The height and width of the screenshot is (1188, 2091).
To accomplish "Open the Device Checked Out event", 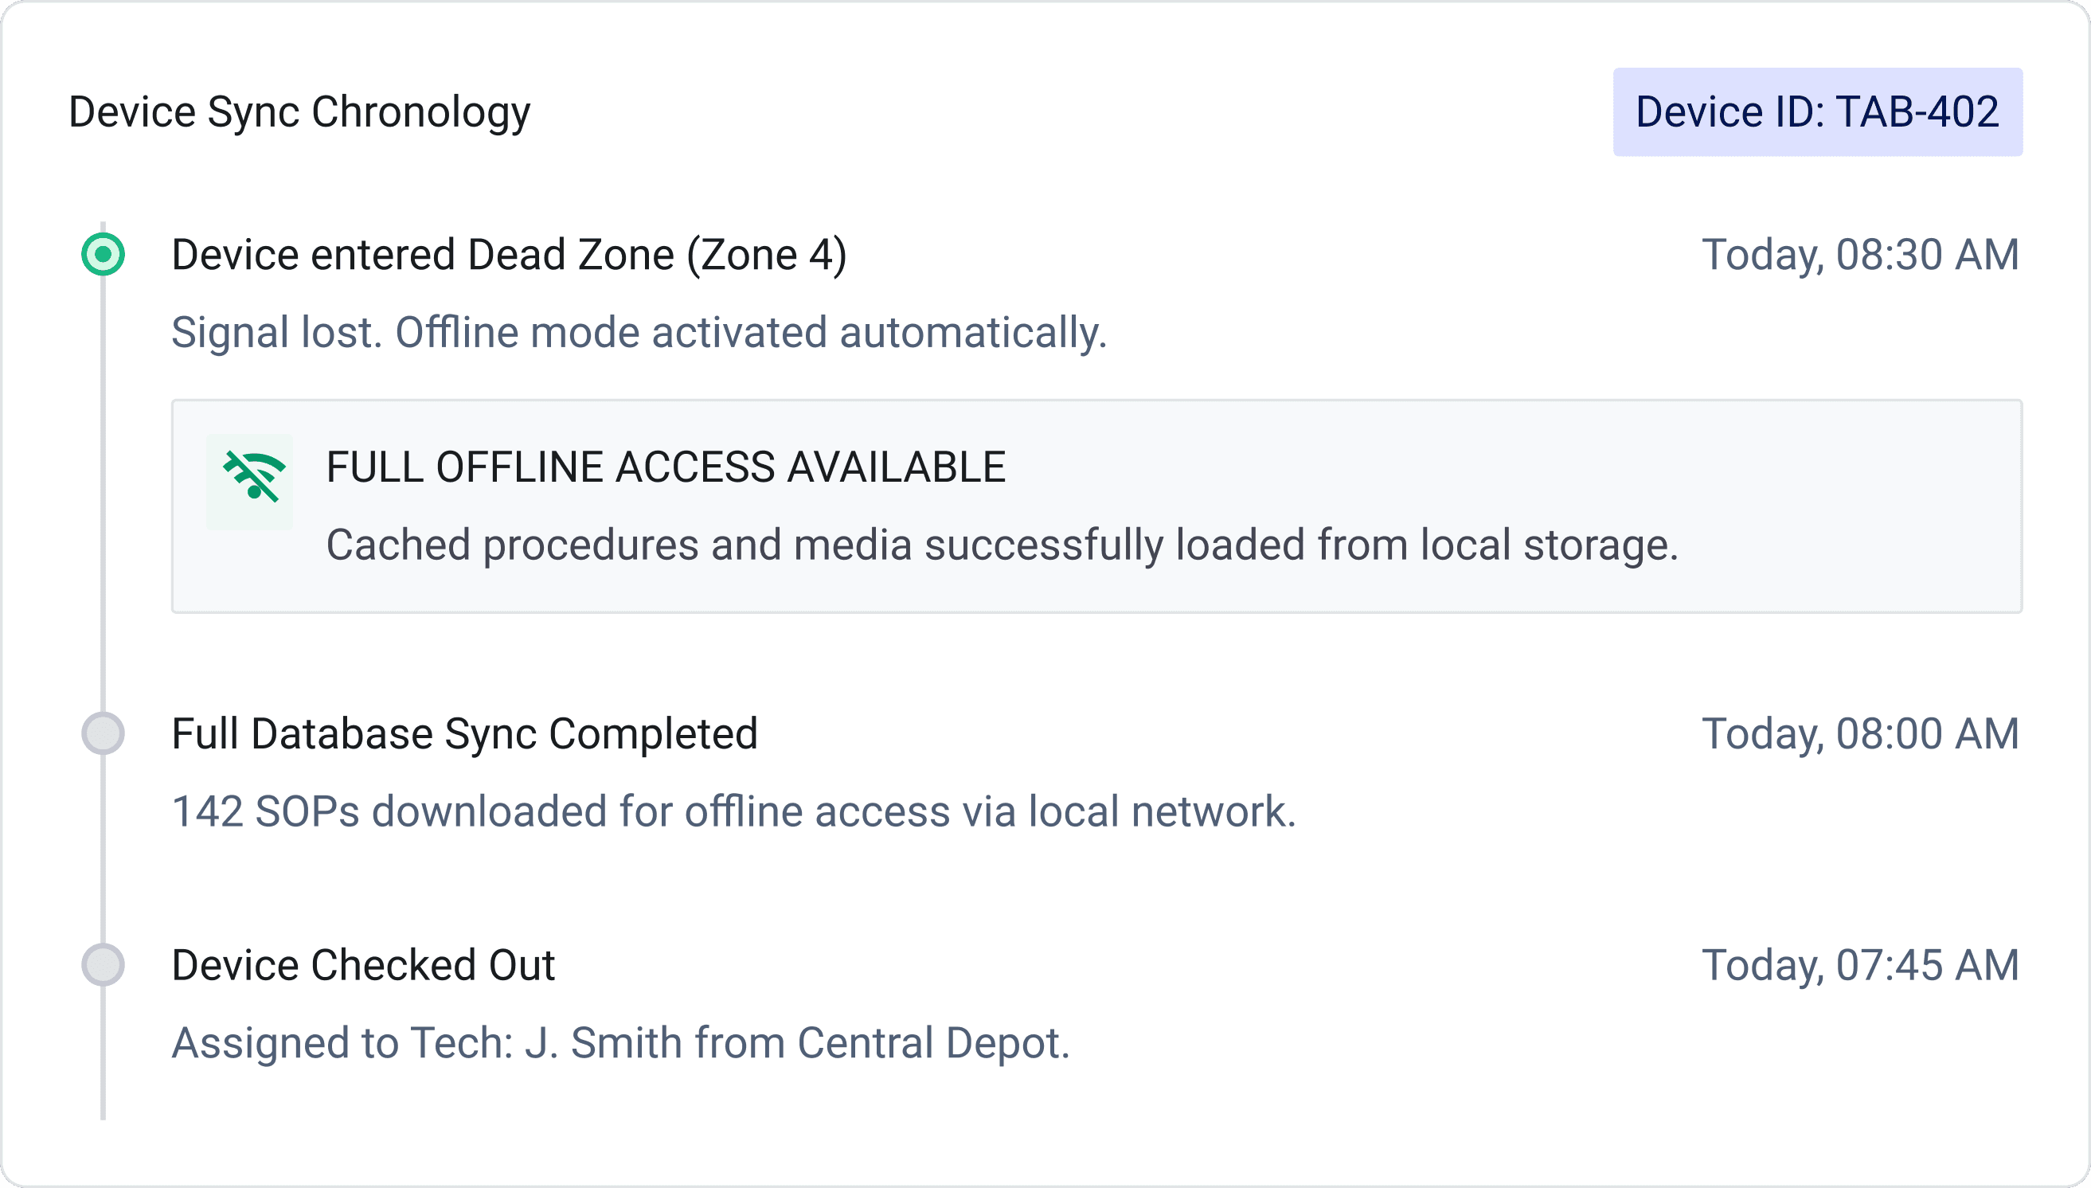I will (363, 965).
